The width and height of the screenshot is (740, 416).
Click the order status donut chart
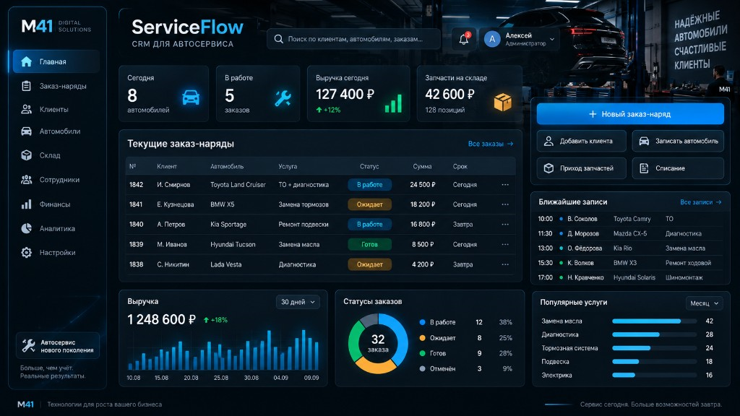(x=378, y=343)
